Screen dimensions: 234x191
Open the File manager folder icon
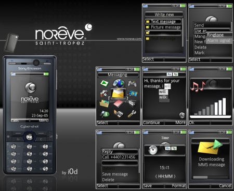point(104,104)
